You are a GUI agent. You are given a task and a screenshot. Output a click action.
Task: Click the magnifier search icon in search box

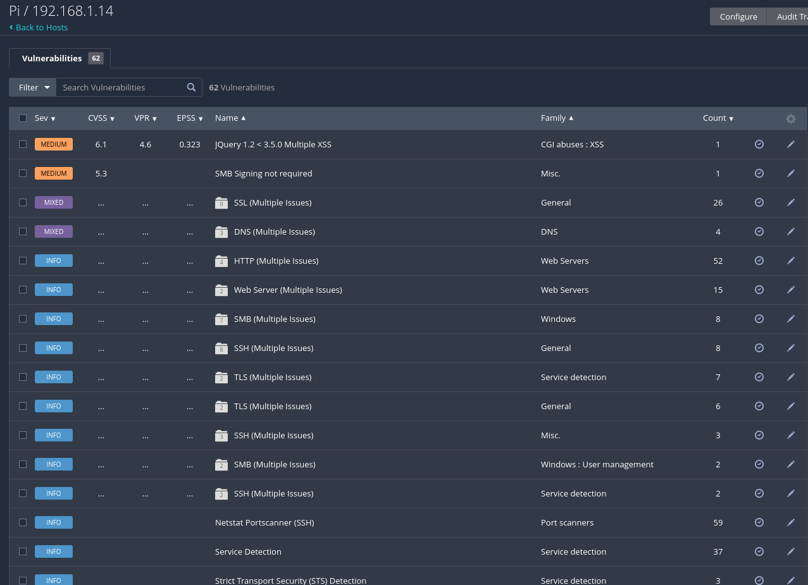coord(191,87)
